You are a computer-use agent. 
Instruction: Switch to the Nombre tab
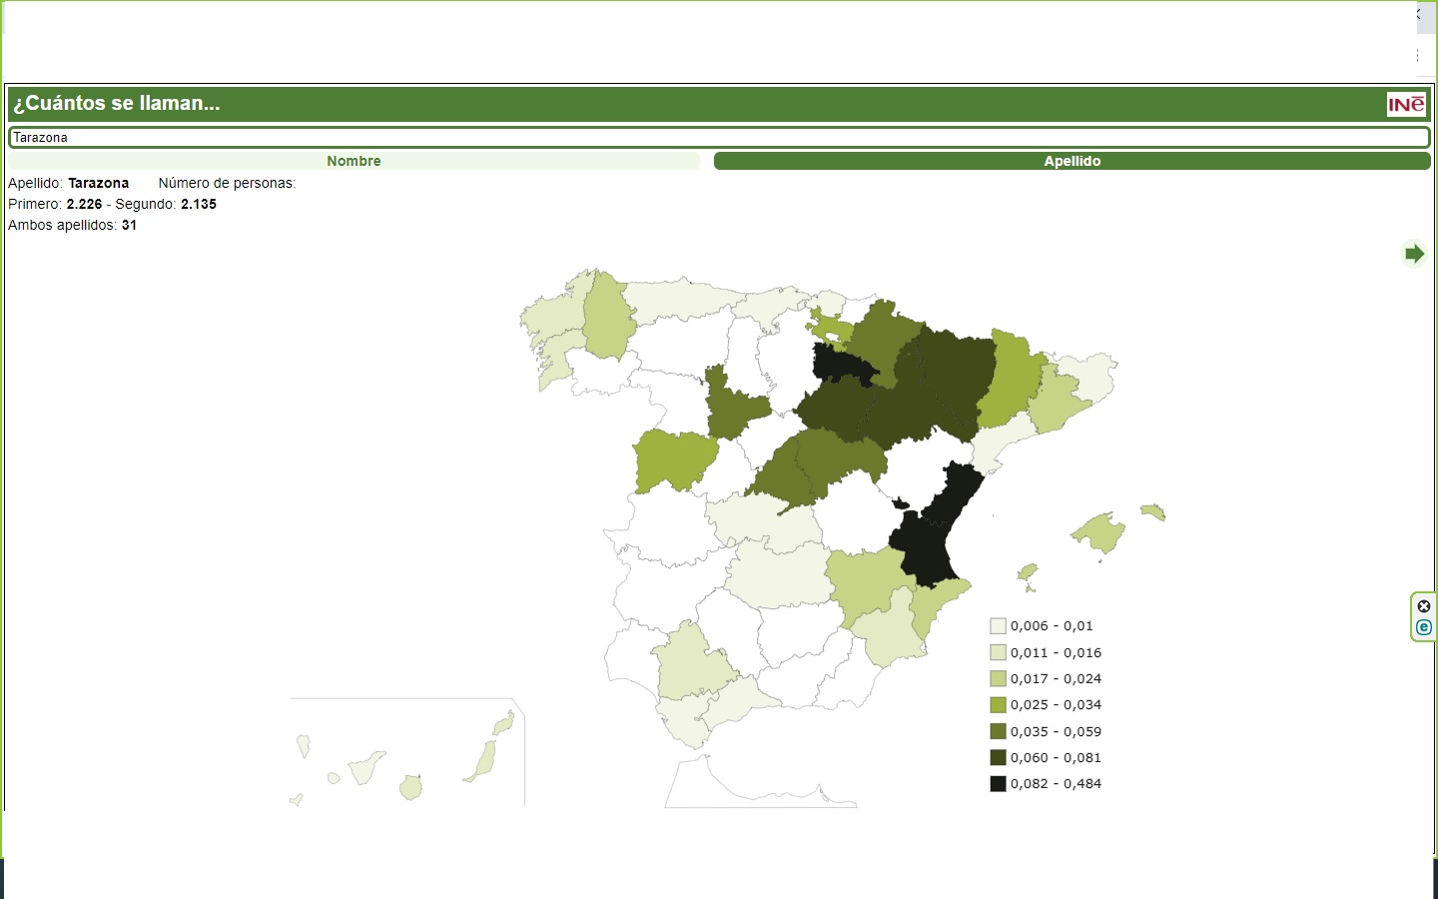[354, 161]
